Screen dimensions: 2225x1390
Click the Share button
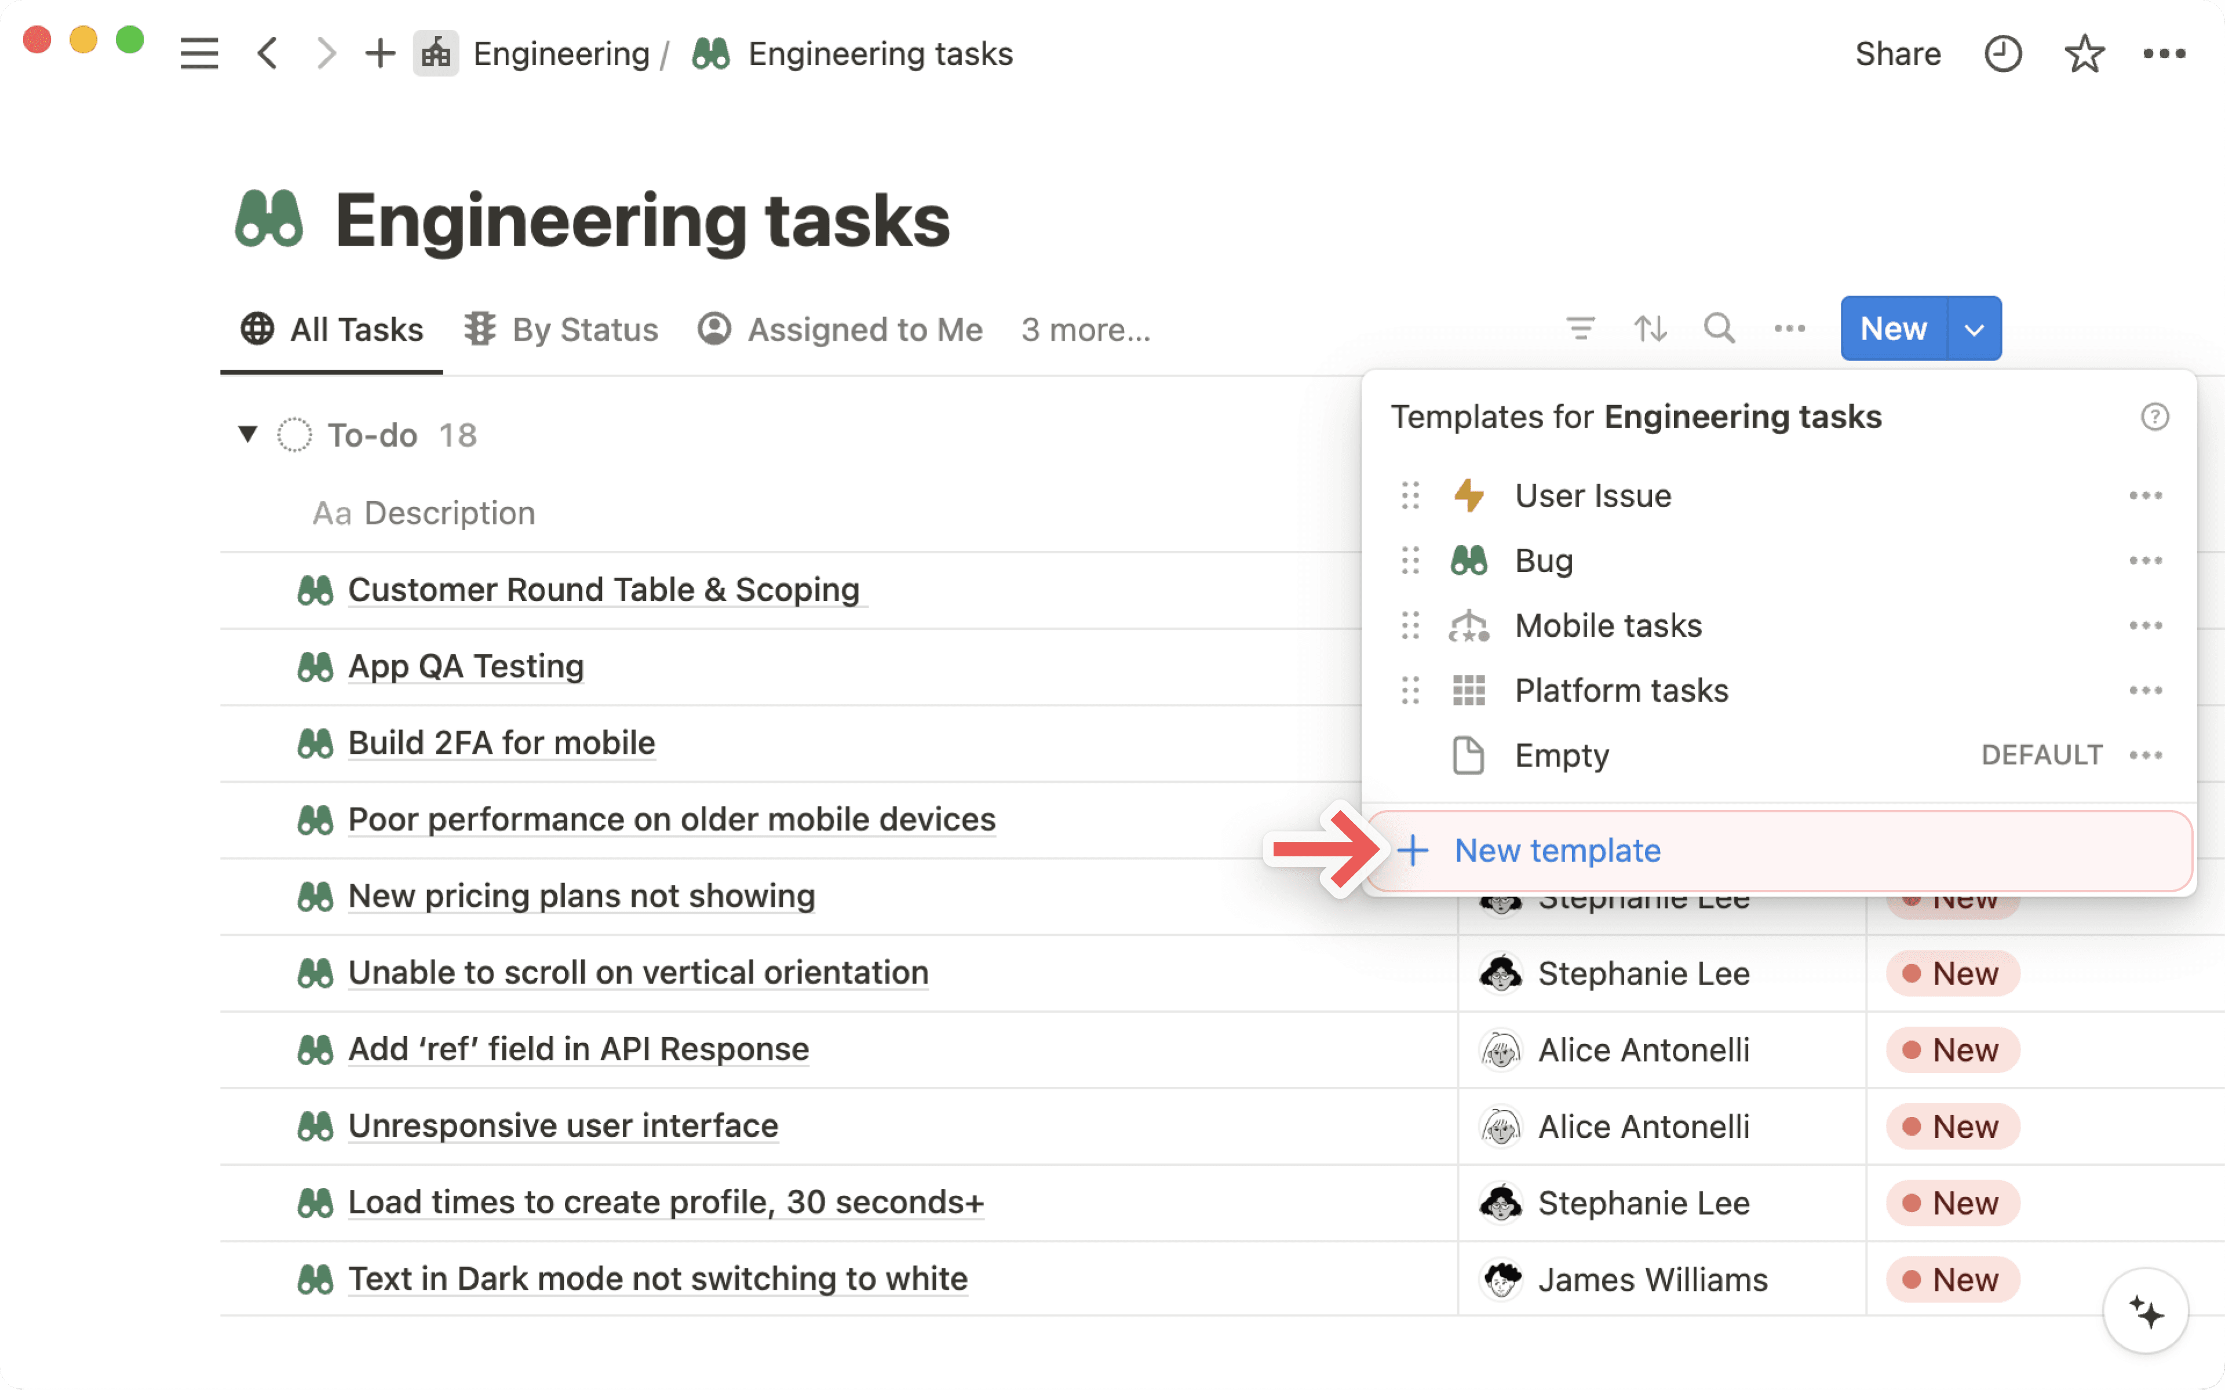coord(1898,53)
